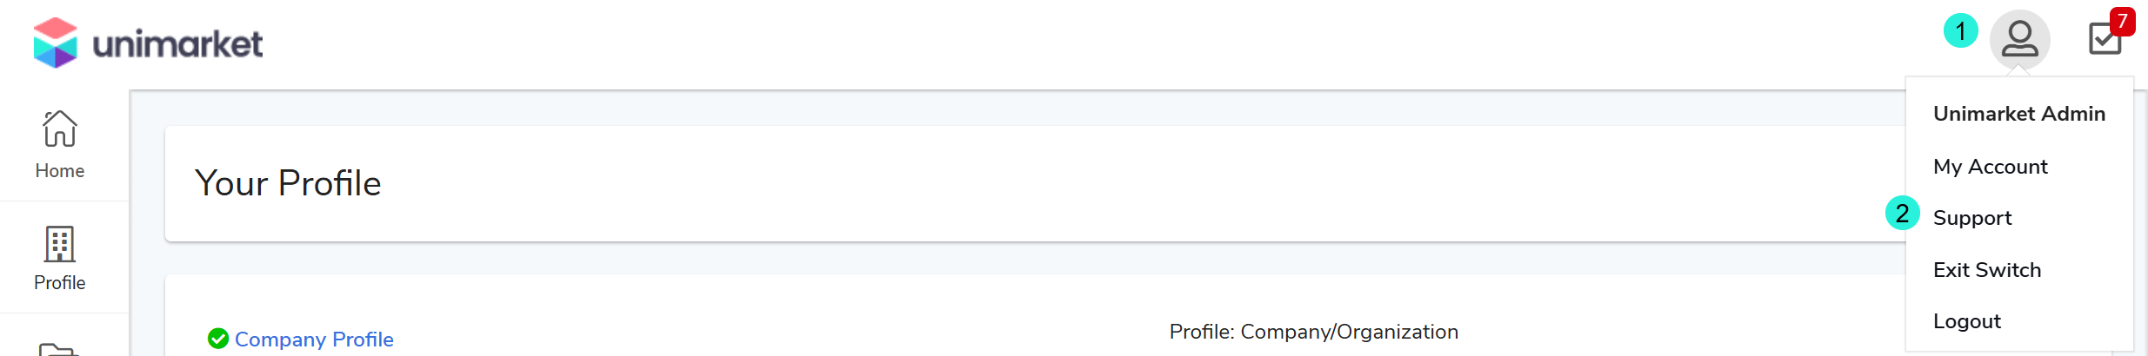
Task: Select Exit Switch in the user menu
Action: (1986, 270)
